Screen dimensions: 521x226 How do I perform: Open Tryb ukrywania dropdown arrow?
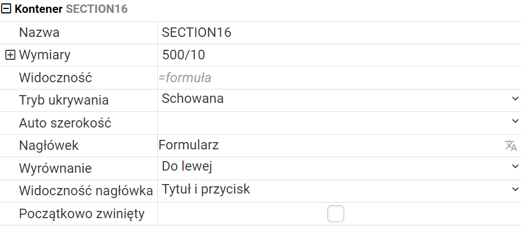515,98
